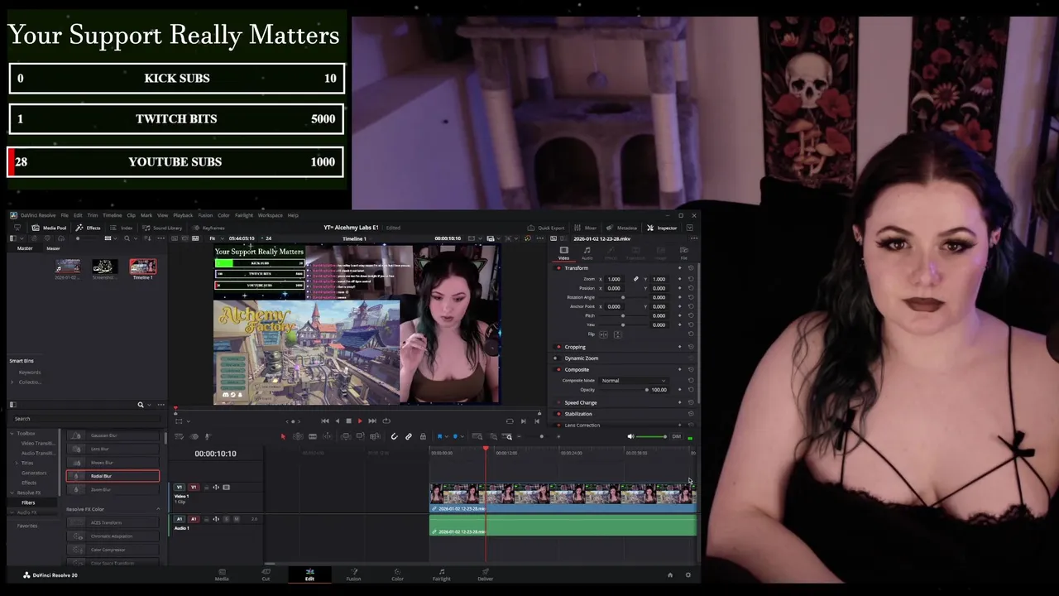Click the Zoom X value field
The height and width of the screenshot is (596, 1059).
pyautogui.click(x=614, y=279)
